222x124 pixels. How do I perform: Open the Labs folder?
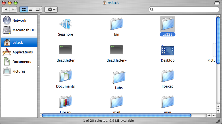(x=119, y=77)
